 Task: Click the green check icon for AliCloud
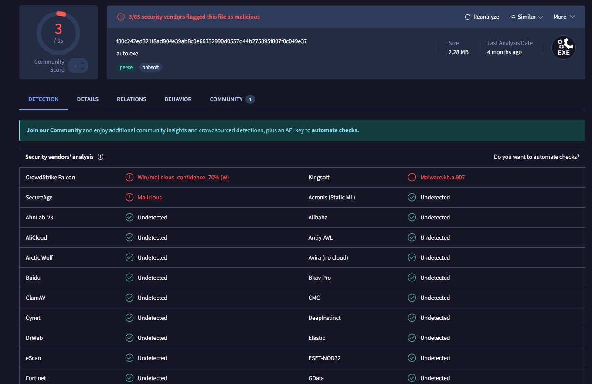click(129, 237)
